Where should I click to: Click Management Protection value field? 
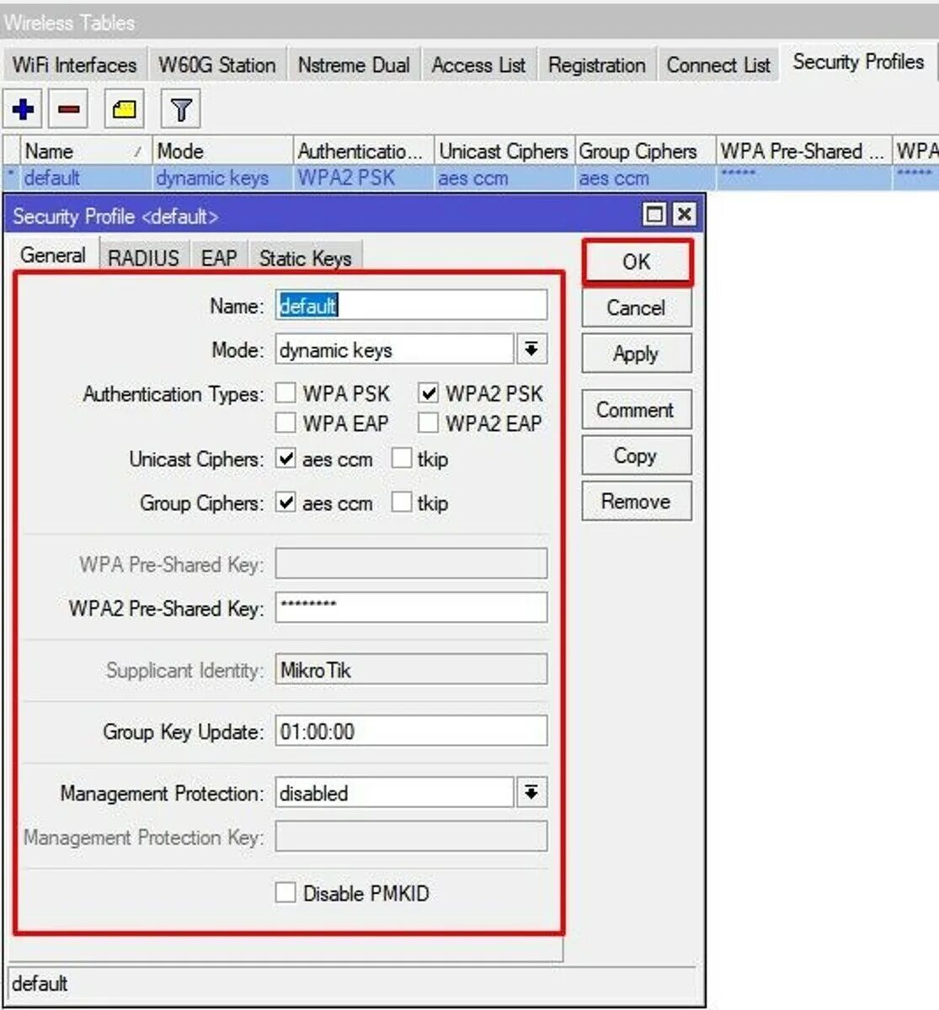tap(394, 792)
